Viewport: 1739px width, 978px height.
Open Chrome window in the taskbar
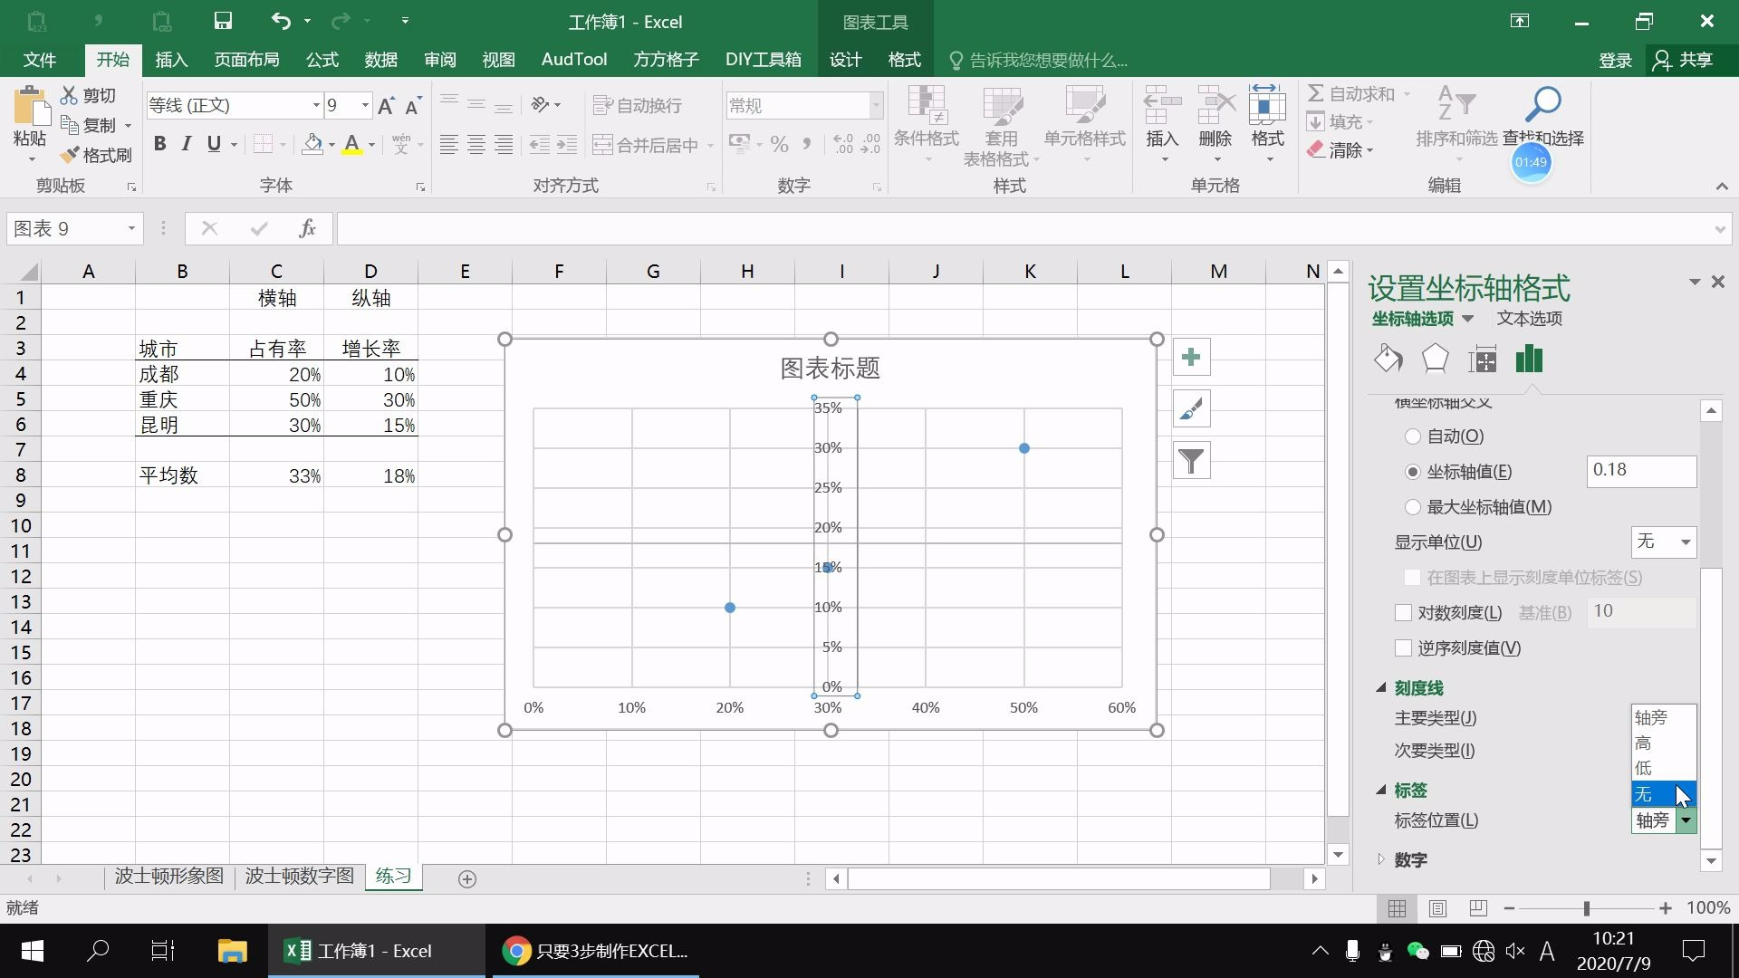point(596,951)
